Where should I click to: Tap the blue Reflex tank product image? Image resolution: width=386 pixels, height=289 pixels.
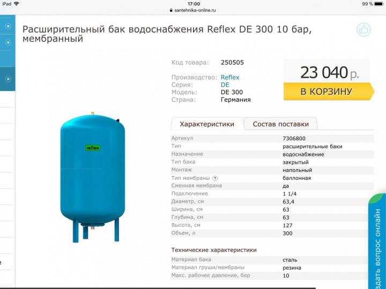click(93, 177)
